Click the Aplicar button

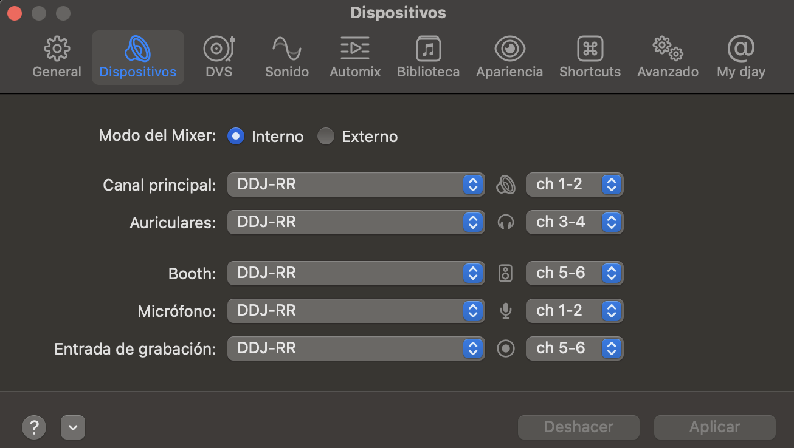[x=714, y=427]
